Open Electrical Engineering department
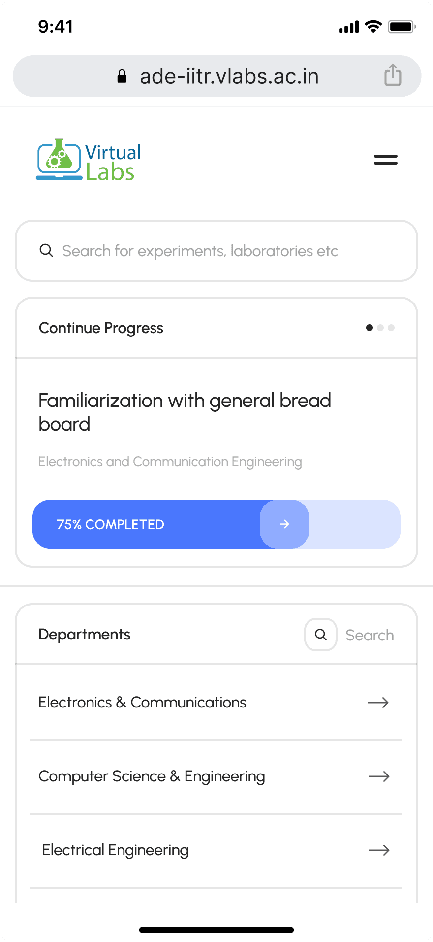Viewport: 433px width, 942px height. tap(216, 850)
